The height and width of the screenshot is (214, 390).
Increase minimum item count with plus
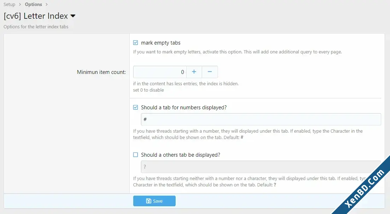click(194, 72)
